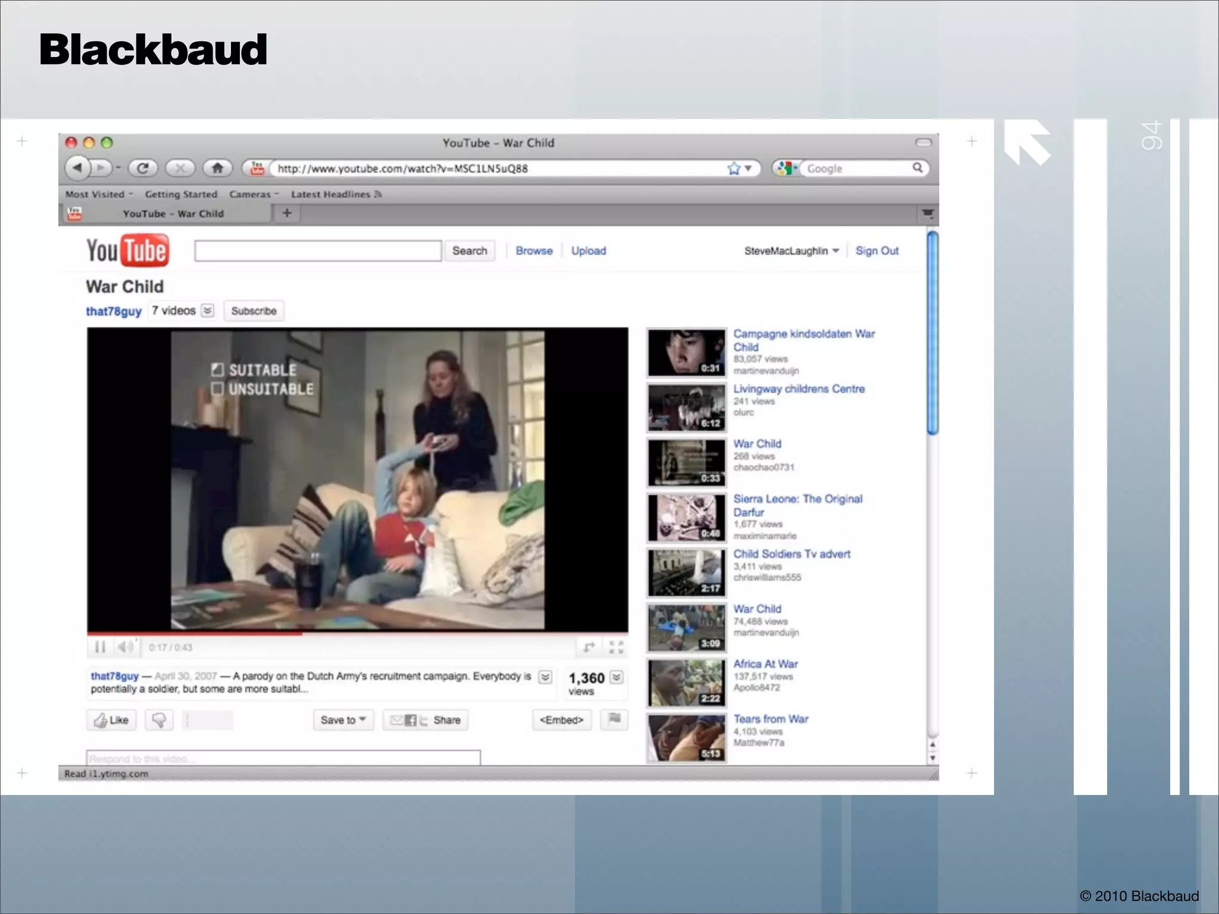The image size is (1219, 914).
Task: Seek in the video progress bar
Action: pos(357,633)
